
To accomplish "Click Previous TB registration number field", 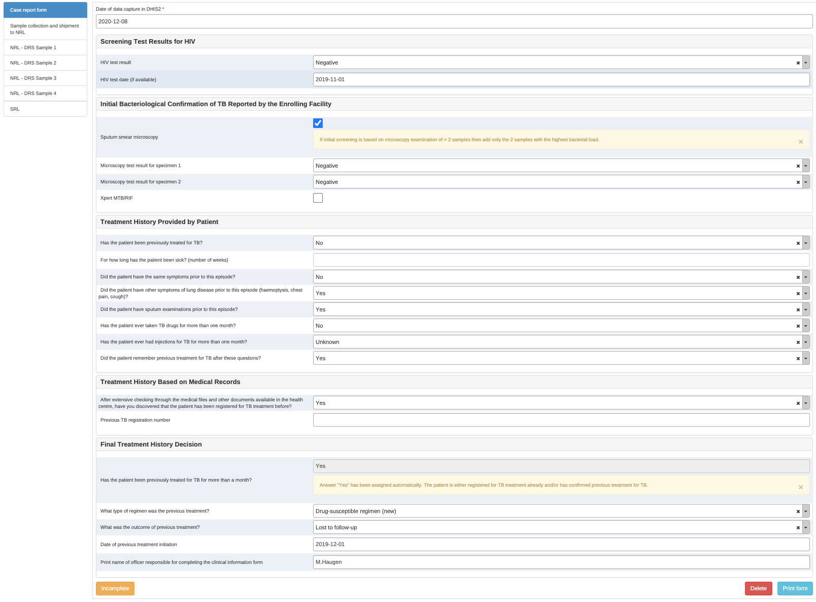I will pos(561,420).
